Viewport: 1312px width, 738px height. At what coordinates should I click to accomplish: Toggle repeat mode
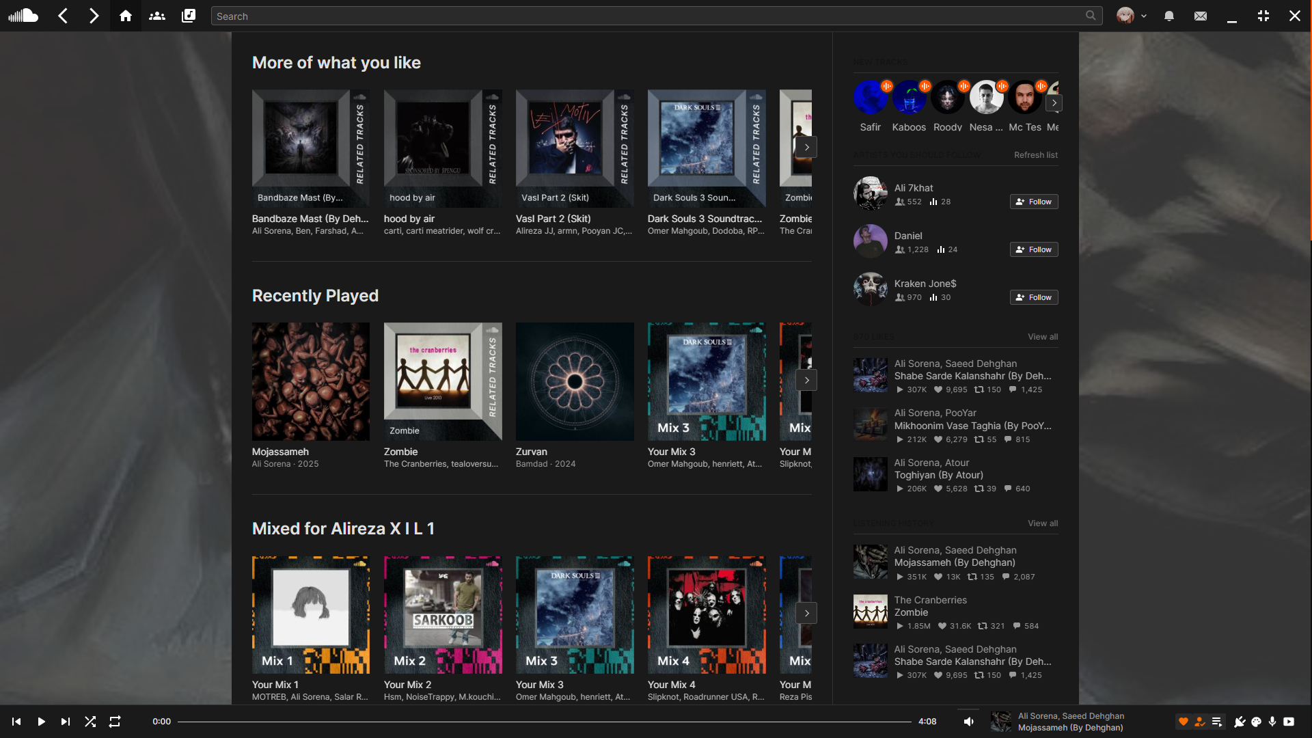tap(115, 722)
